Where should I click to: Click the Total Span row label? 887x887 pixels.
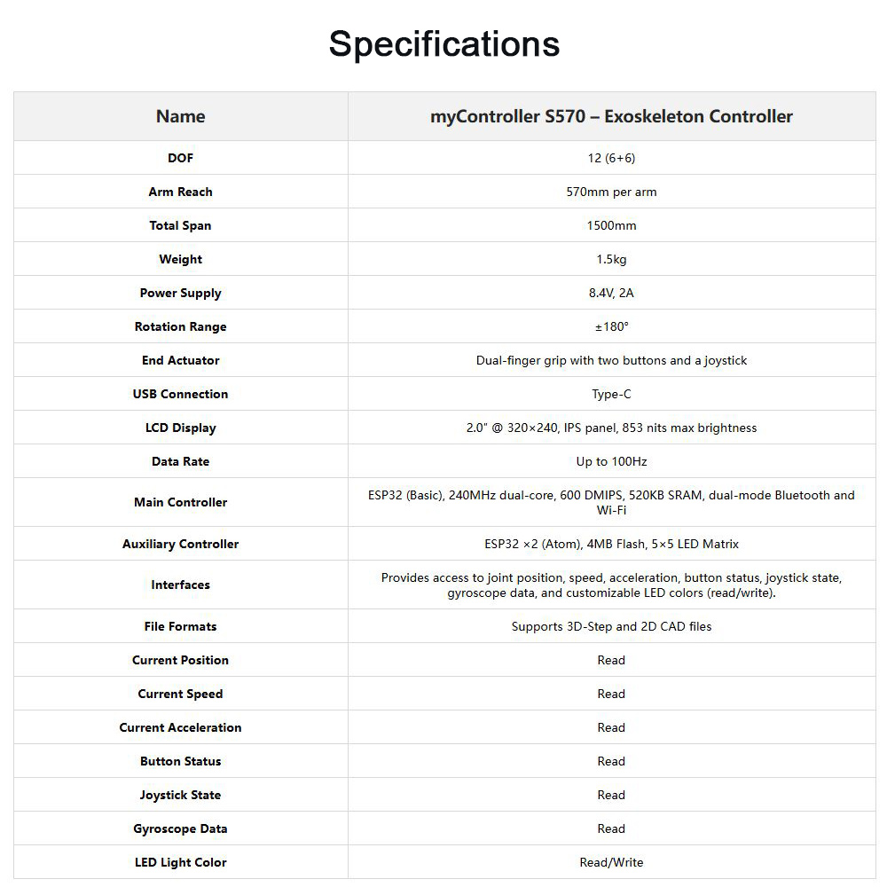tap(180, 225)
